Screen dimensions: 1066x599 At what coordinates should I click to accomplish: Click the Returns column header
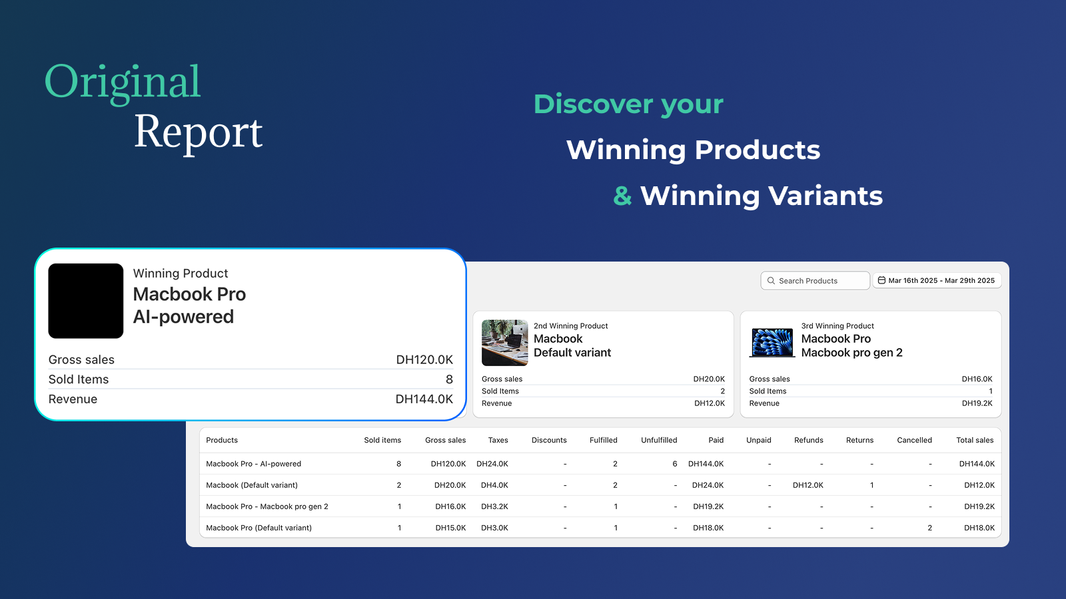859,441
